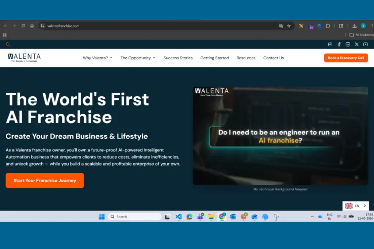Open Visual Studio Code from taskbar

[178, 217]
